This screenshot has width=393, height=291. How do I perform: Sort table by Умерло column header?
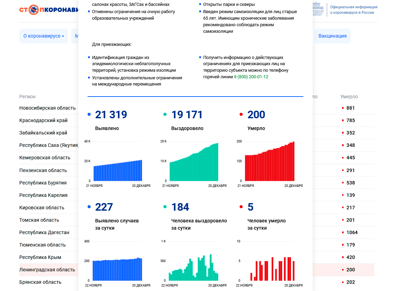pyautogui.click(x=349, y=97)
